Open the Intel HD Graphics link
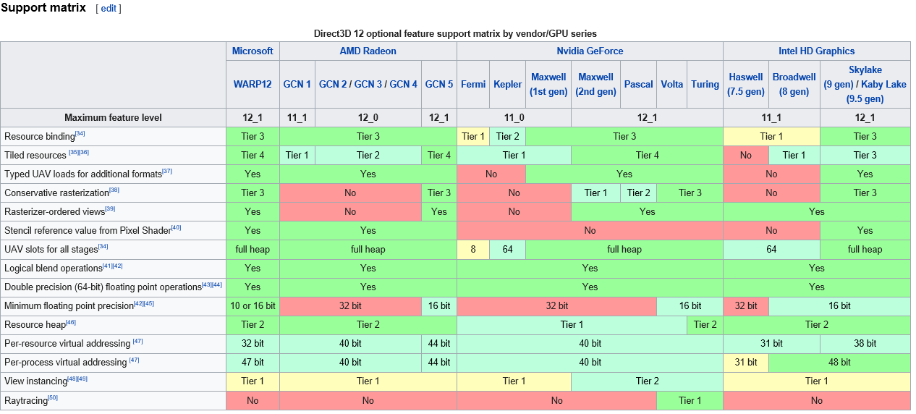The width and height of the screenshot is (916, 414). (816, 51)
